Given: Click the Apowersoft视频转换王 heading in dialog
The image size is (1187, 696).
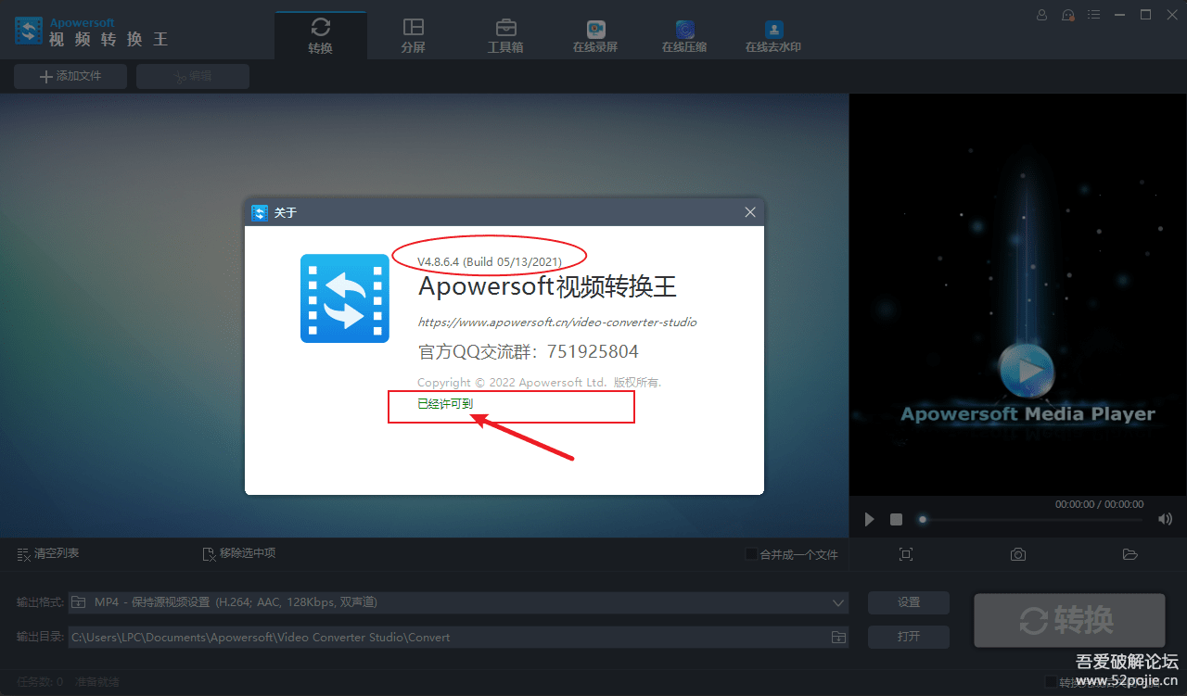Looking at the screenshot, I should (548, 286).
